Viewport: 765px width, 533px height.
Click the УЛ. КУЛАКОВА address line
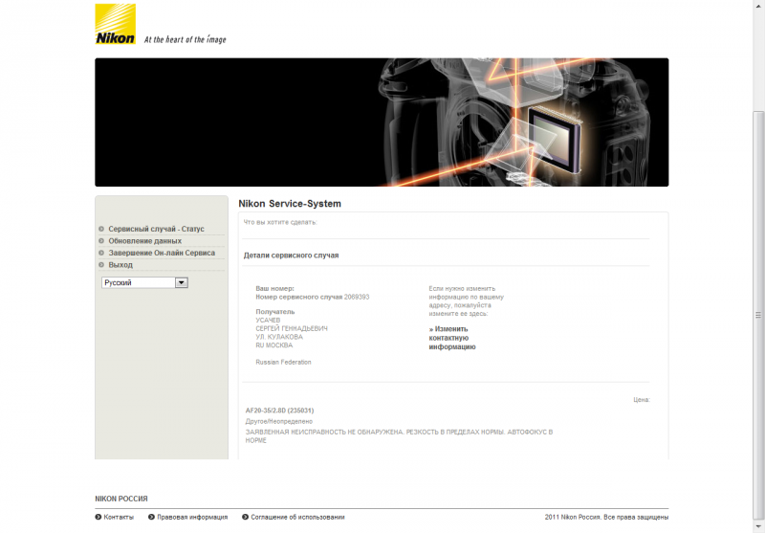tap(279, 337)
